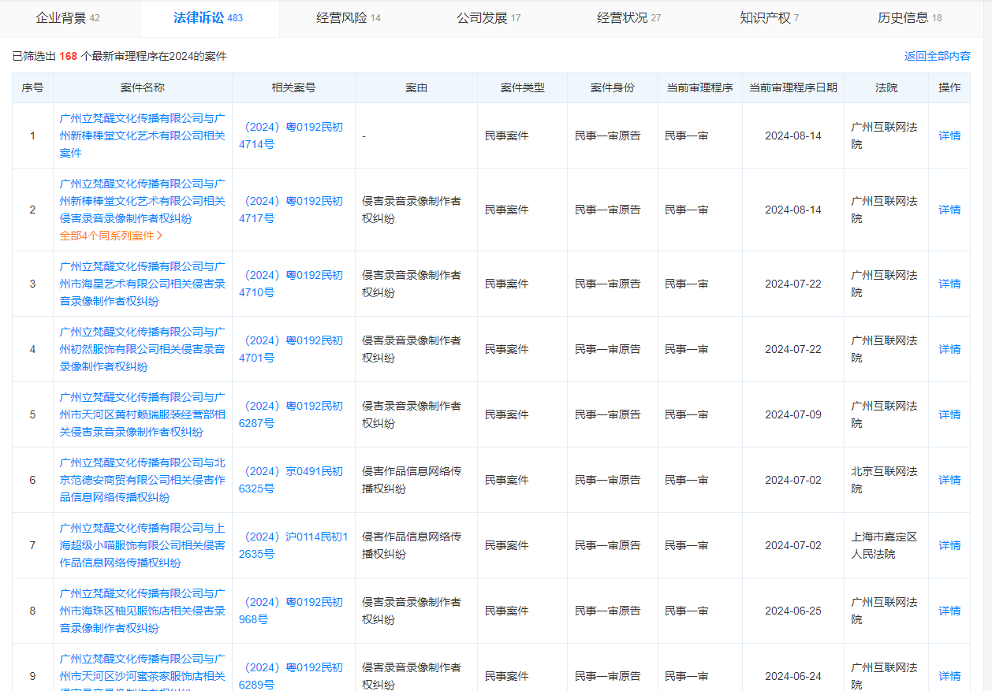Viewport: 992px width, 691px height.
Task: Open the 知识产权 tab
Action: [769, 18]
